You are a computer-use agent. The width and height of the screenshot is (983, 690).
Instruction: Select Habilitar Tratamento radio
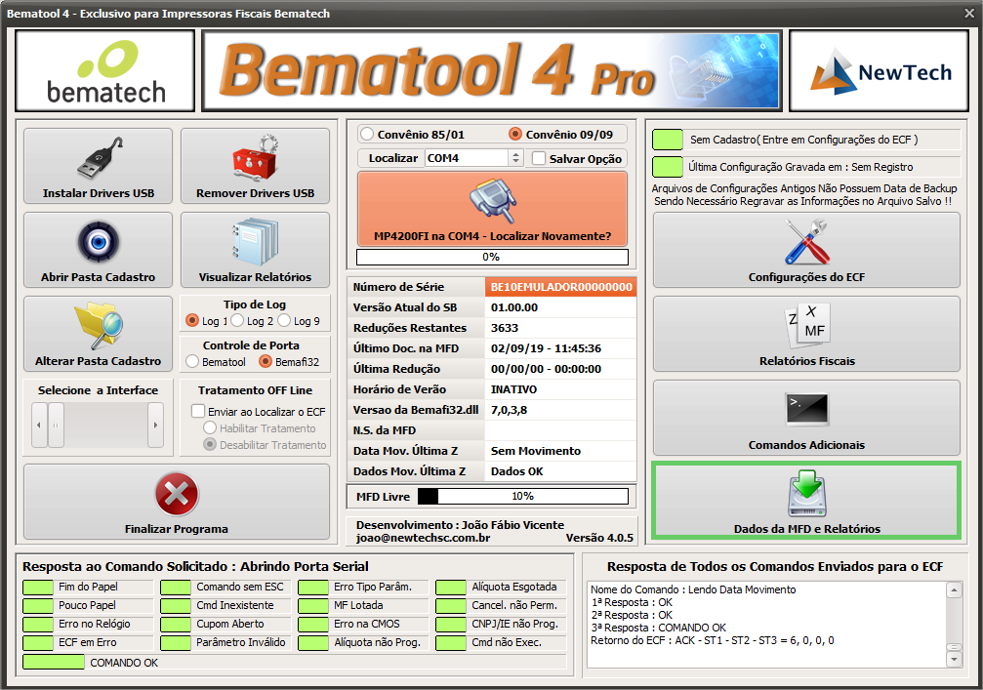tap(210, 428)
